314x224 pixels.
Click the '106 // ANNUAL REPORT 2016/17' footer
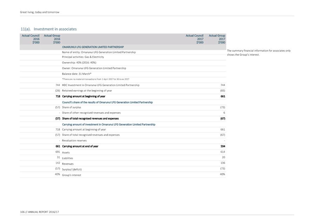tap(39, 212)
